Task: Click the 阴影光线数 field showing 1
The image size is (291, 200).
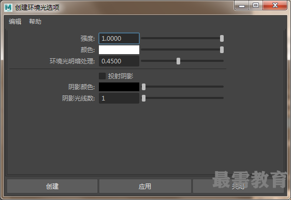Action: (119, 98)
